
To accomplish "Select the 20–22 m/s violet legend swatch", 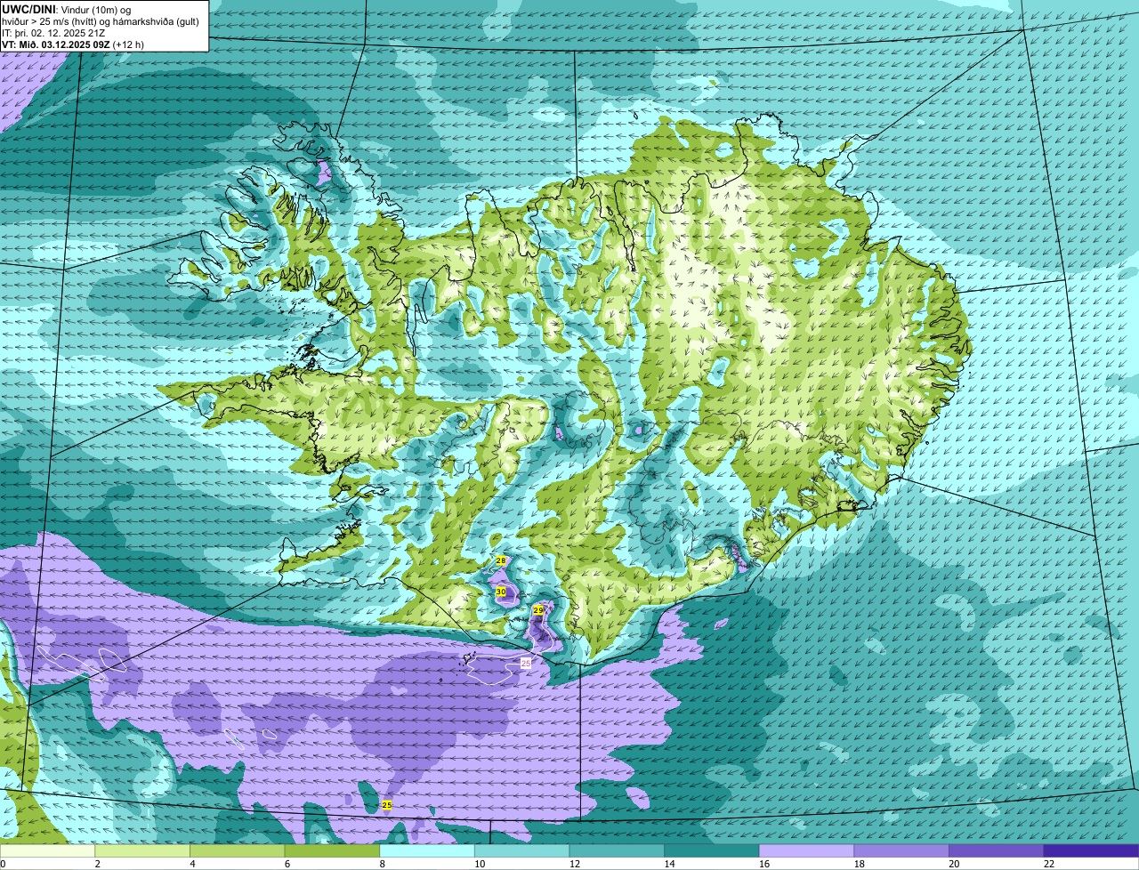I will 997,851.
